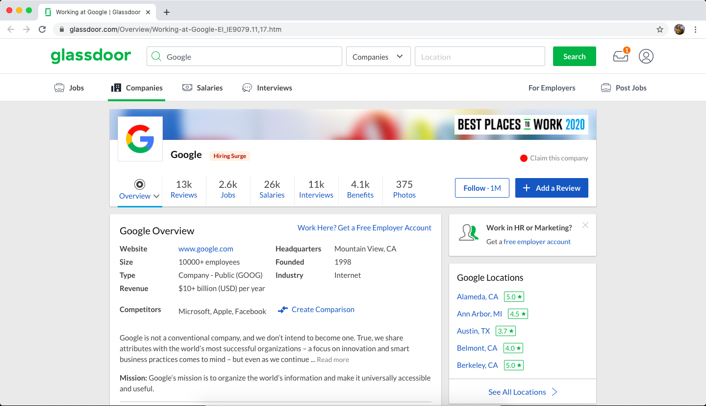This screenshot has height=406, width=706.
Task: Expand the Overview dropdown chevron
Action: click(156, 196)
